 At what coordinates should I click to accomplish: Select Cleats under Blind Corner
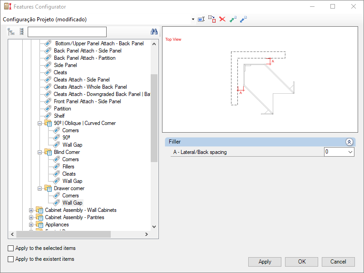[69, 174]
